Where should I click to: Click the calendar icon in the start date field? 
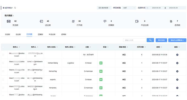(147, 8)
